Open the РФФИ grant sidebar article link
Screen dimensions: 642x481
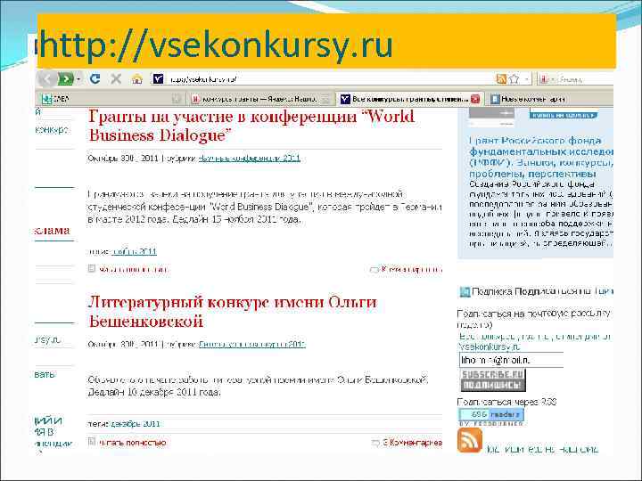[x=541, y=157]
